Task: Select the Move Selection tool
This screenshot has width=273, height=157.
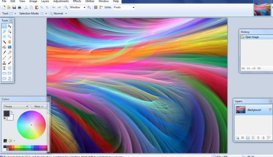Action: [10, 31]
